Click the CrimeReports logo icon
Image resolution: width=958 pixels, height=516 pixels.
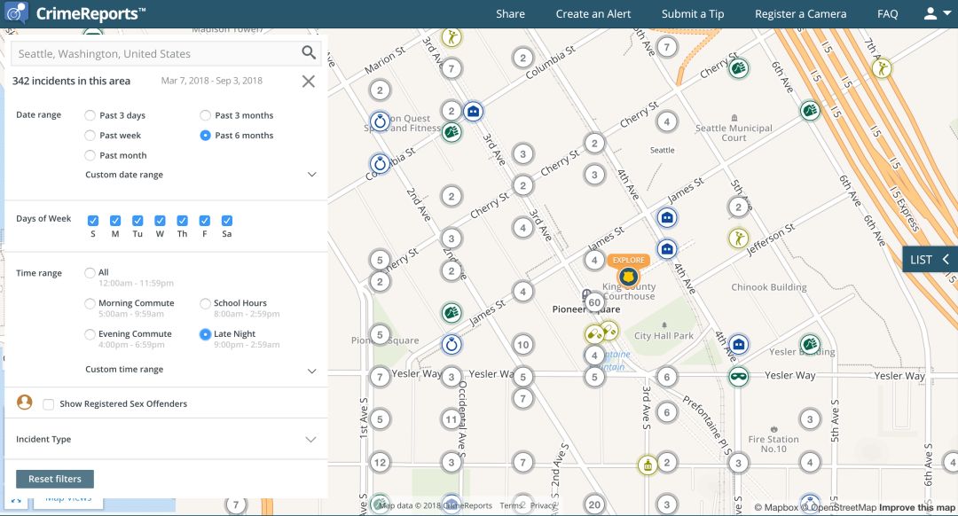(16, 12)
